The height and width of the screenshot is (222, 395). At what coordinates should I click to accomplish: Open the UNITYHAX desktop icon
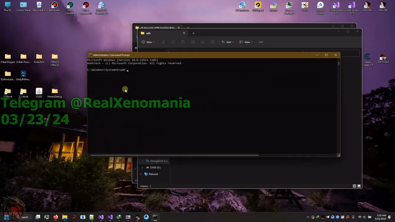point(383,59)
